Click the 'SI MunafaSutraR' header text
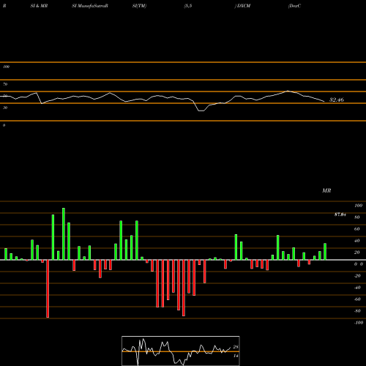This screenshot has height=366, width=366. pos(90,6)
